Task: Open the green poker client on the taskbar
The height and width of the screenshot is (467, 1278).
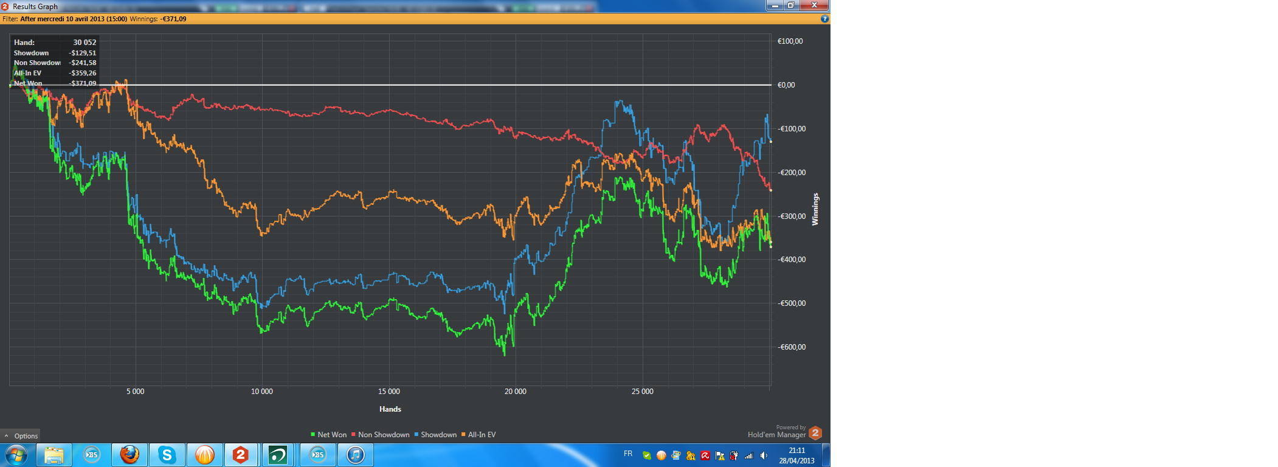Action: [278, 455]
